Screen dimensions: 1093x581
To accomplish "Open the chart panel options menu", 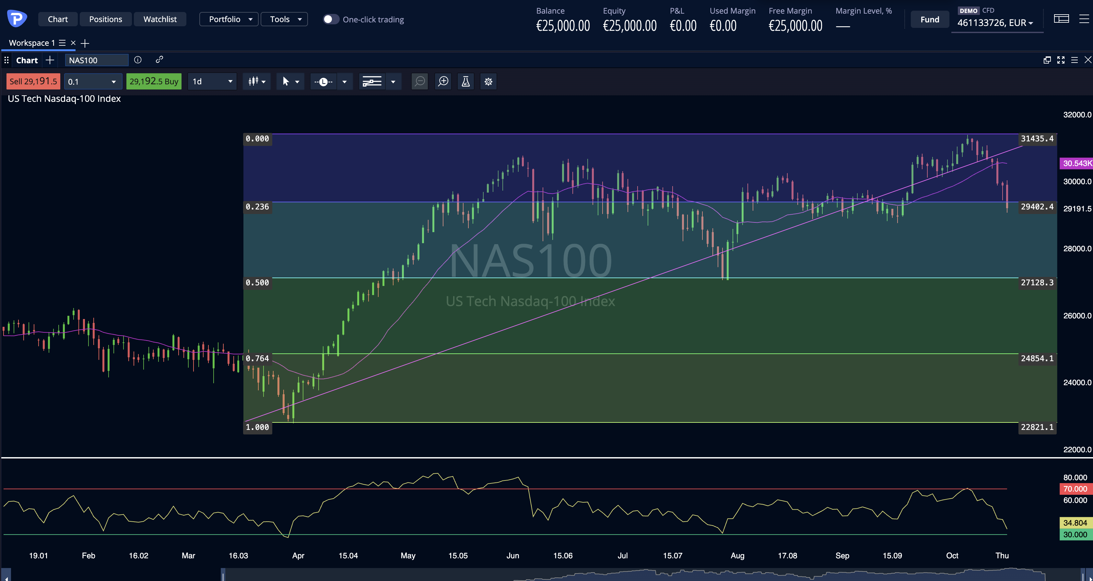I will [1074, 60].
